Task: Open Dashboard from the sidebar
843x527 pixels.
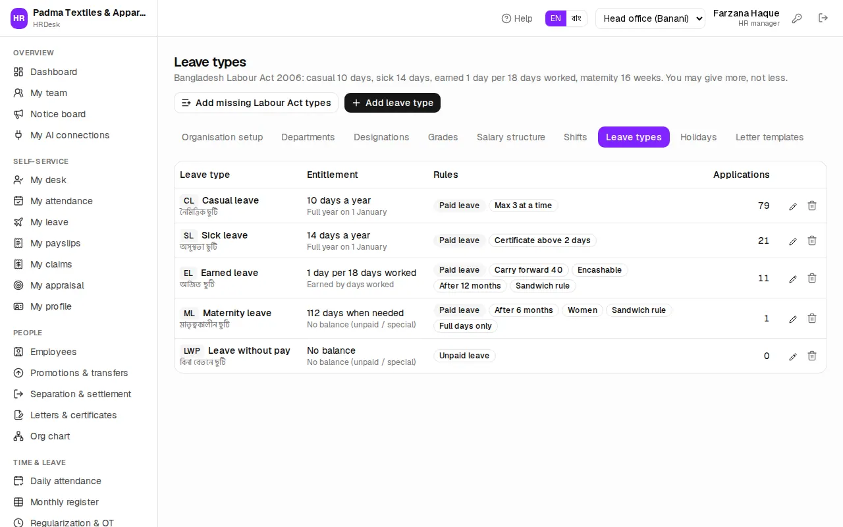Action: click(79, 72)
